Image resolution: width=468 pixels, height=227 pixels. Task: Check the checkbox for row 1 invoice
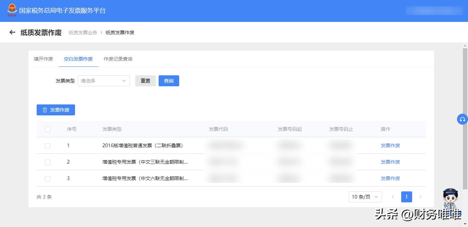[48, 146]
